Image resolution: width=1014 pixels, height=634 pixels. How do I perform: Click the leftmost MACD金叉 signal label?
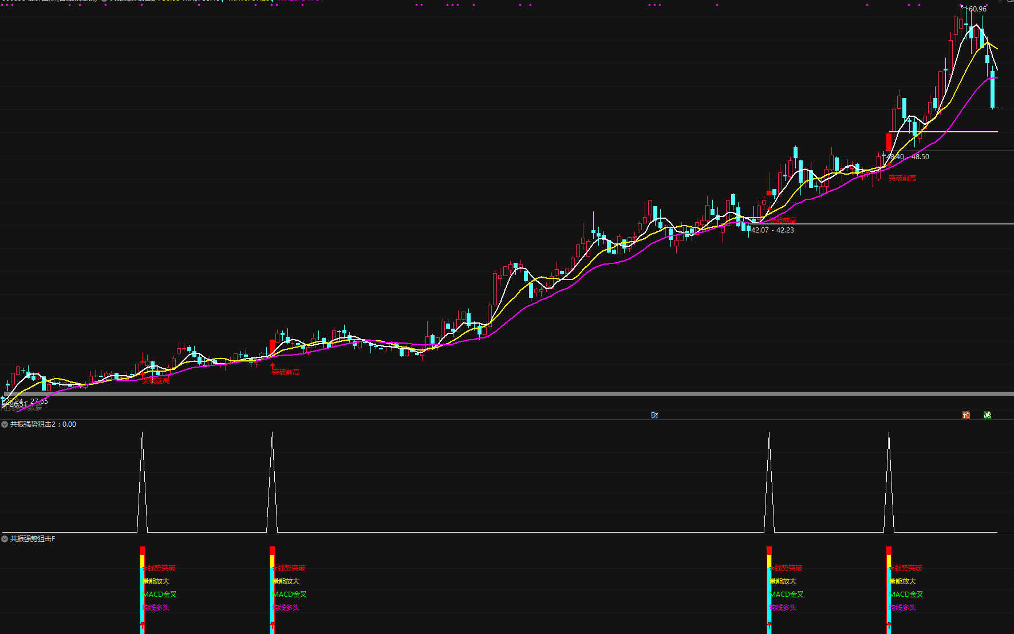pos(160,594)
